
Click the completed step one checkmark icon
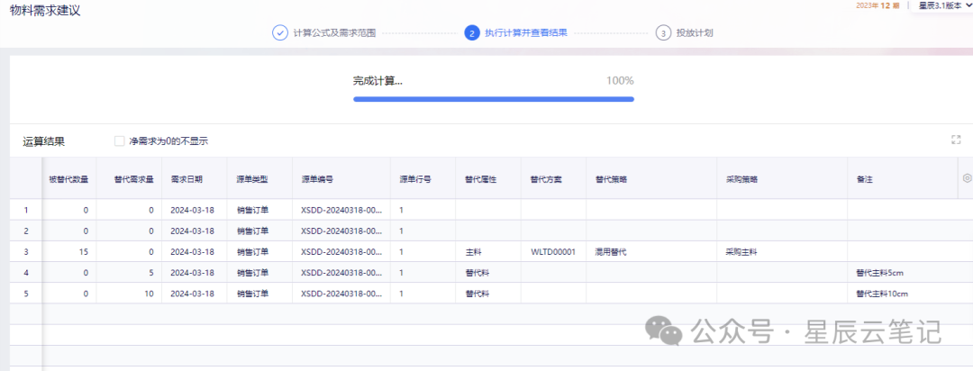(x=280, y=33)
